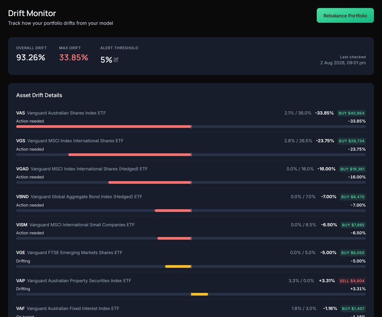Click the VBND red drift bar

(173, 211)
